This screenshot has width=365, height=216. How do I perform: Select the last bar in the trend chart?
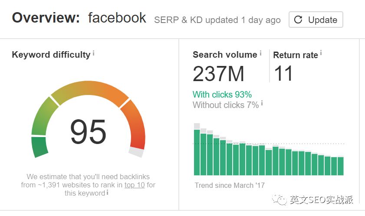(x=340, y=166)
